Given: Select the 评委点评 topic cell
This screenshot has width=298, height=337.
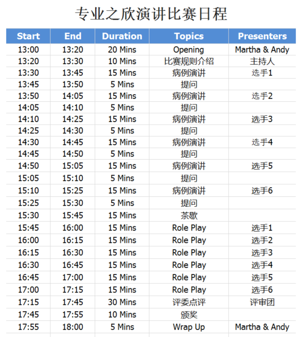Looking at the screenshot, I should (189, 302).
